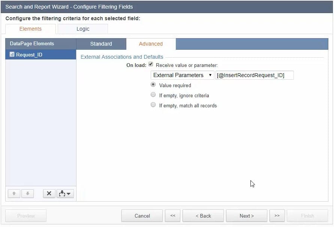Delete selected element with X icon

pyautogui.click(x=49, y=194)
